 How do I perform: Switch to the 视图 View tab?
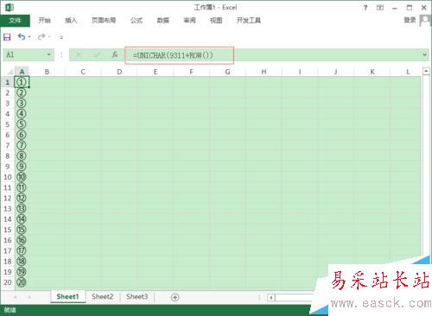point(216,20)
